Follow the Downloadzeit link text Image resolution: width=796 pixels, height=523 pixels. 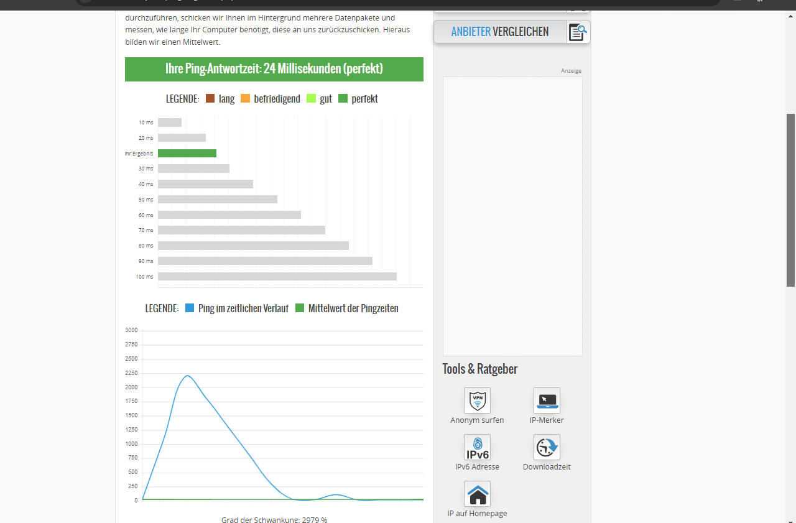(547, 467)
